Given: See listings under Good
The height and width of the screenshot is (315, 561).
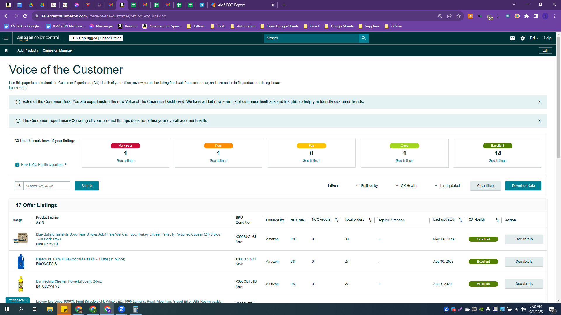Looking at the screenshot, I should [x=405, y=161].
